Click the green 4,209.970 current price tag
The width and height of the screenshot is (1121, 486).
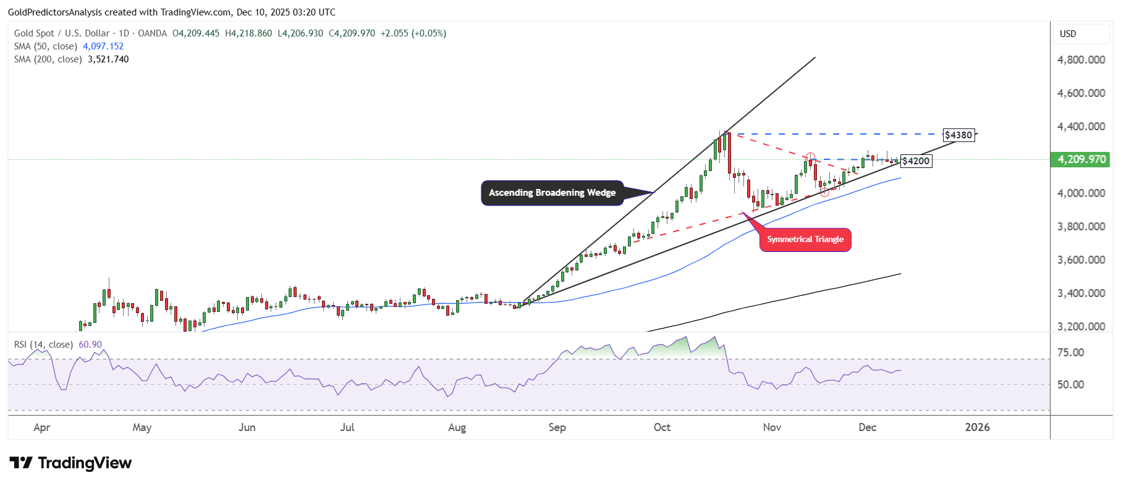pyautogui.click(x=1081, y=159)
